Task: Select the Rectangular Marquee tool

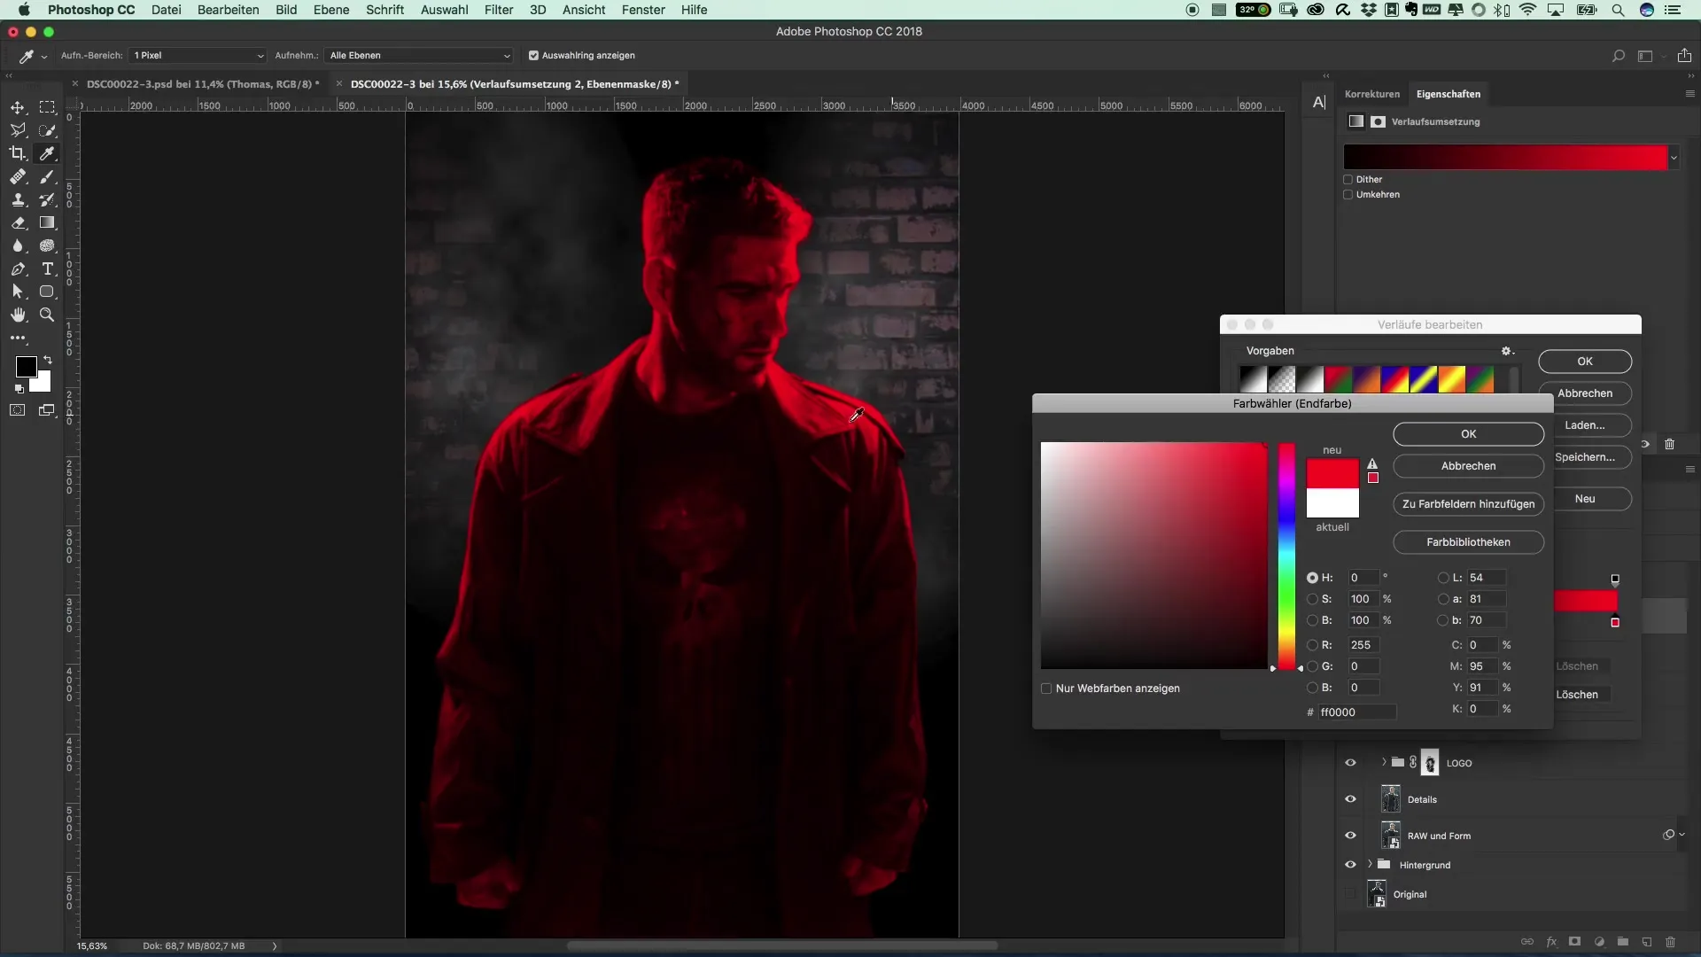Action: click(x=47, y=107)
